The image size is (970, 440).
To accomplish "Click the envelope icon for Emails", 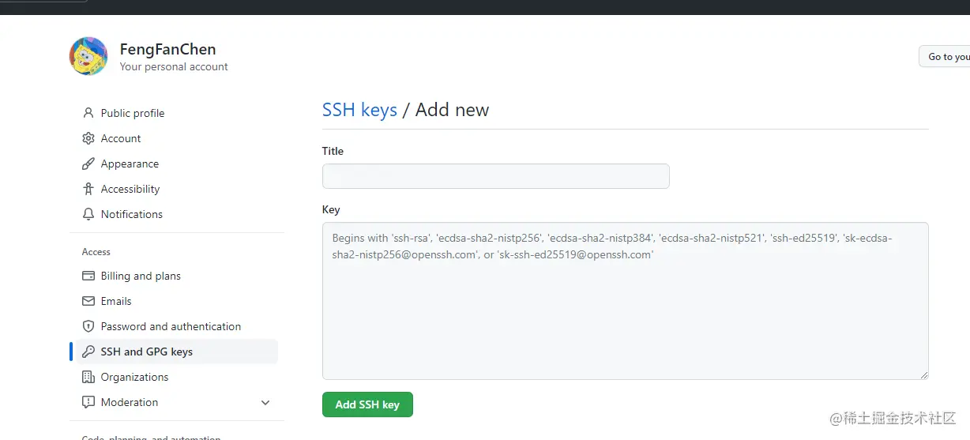I will tap(88, 301).
